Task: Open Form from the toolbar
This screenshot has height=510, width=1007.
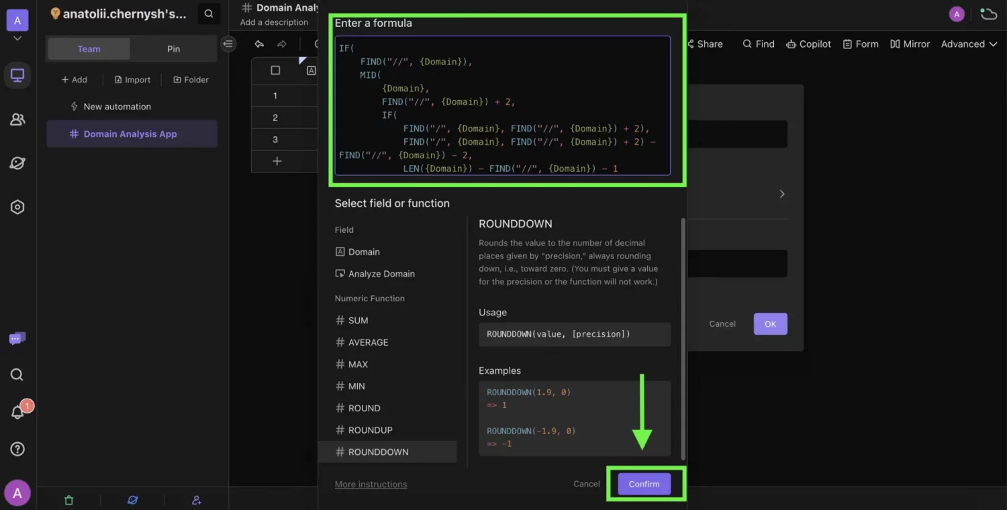Action: tap(861, 44)
